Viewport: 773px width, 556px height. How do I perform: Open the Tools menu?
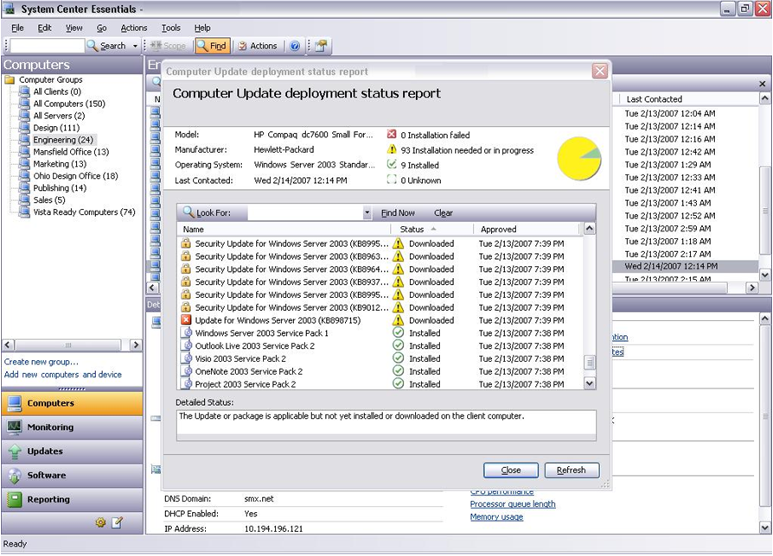click(170, 28)
